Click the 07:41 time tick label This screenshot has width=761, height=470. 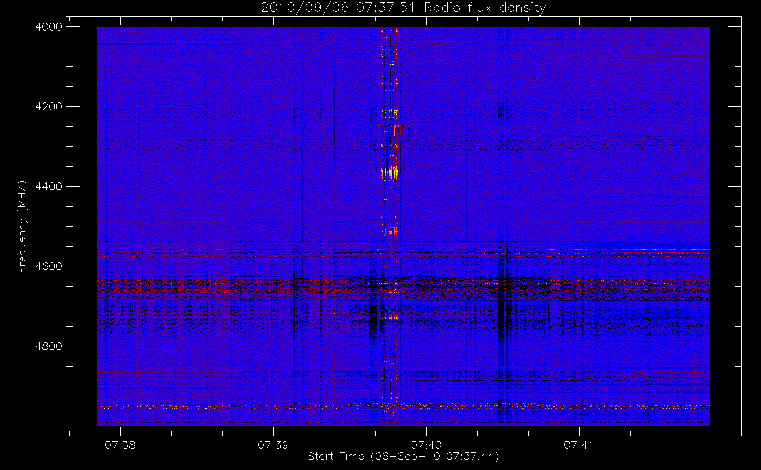[579, 445]
